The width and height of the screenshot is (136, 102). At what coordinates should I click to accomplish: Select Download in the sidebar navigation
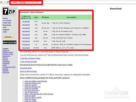[7, 25]
